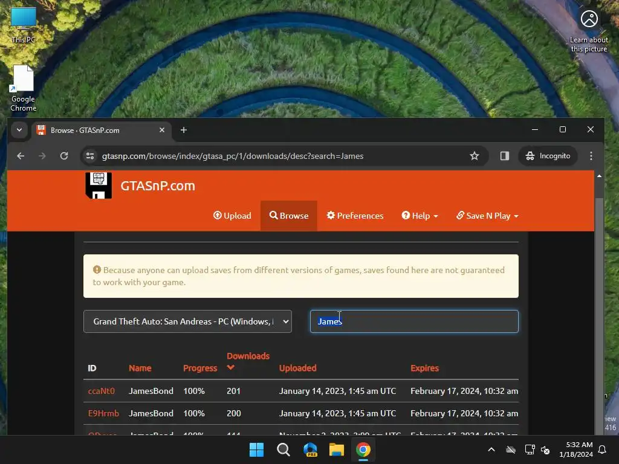View site information icon in address bar
This screenshot has width=619, height=464.
tap(90, 156)
